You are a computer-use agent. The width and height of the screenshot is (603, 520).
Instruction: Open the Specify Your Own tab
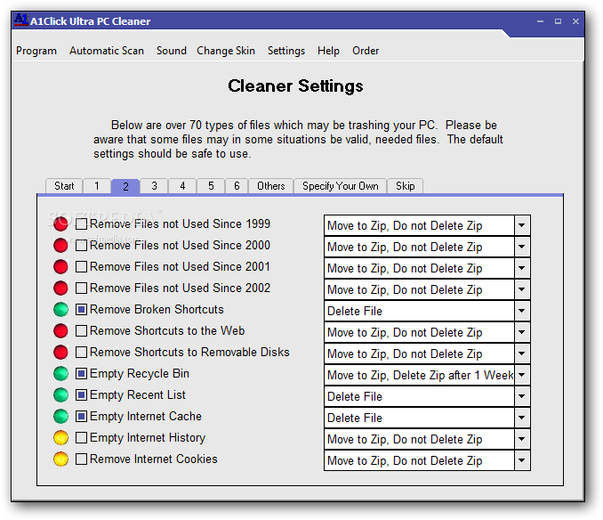[x=340, y=186]
